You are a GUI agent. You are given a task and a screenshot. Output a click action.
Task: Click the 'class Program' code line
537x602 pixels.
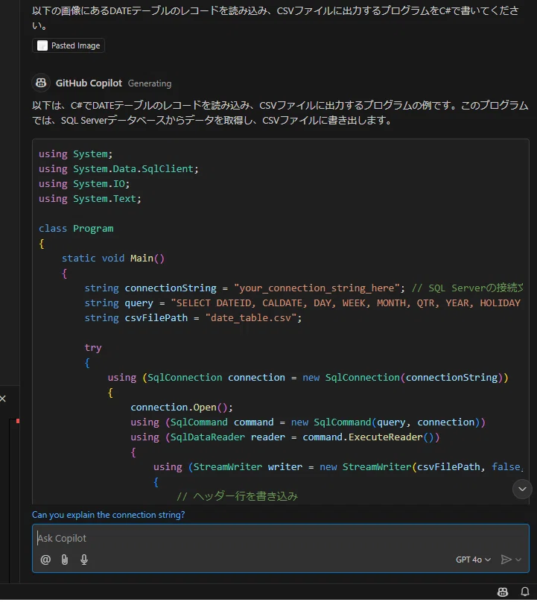click(76, 229)
